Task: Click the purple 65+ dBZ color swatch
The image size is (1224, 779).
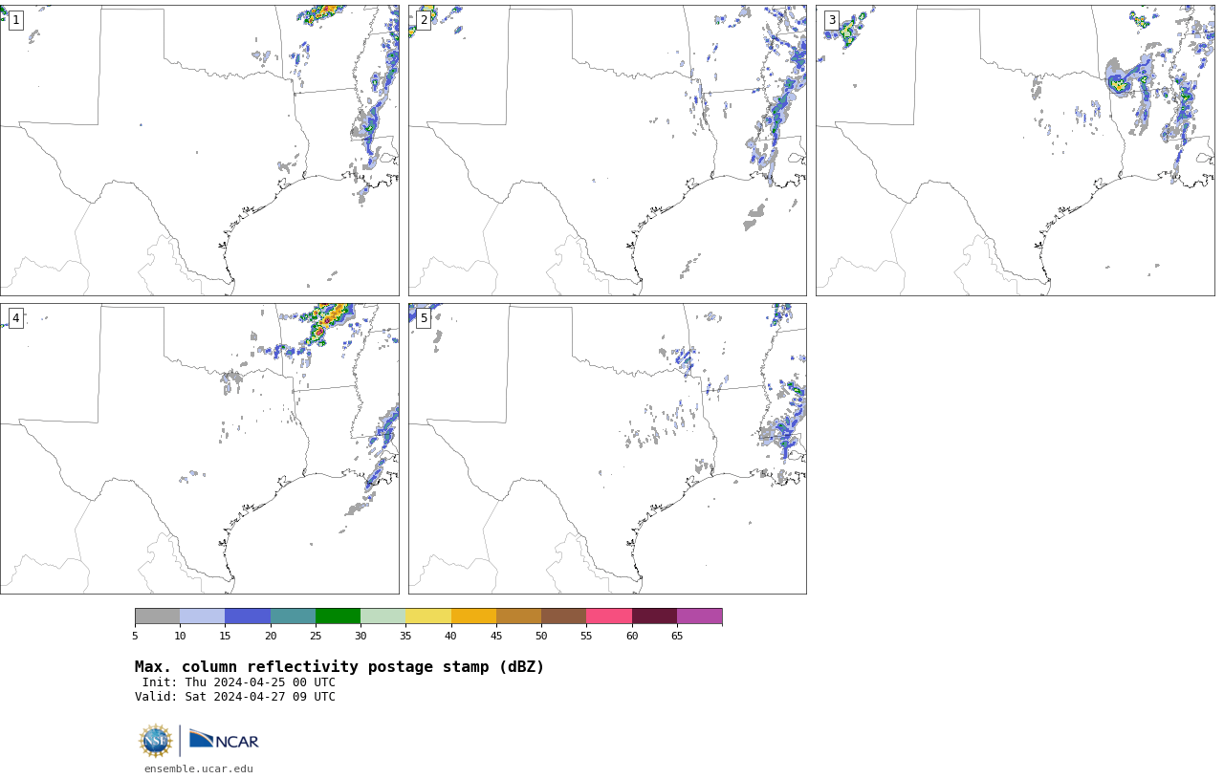Action: (x=699, y=617)
